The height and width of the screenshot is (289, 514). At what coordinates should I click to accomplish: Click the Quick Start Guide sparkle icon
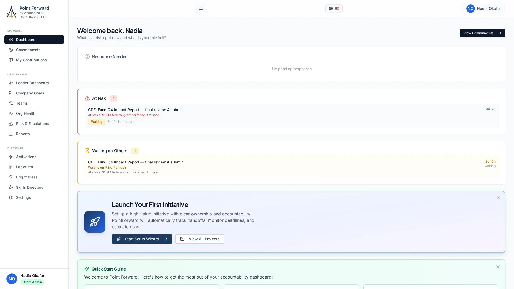pos(87,269)
